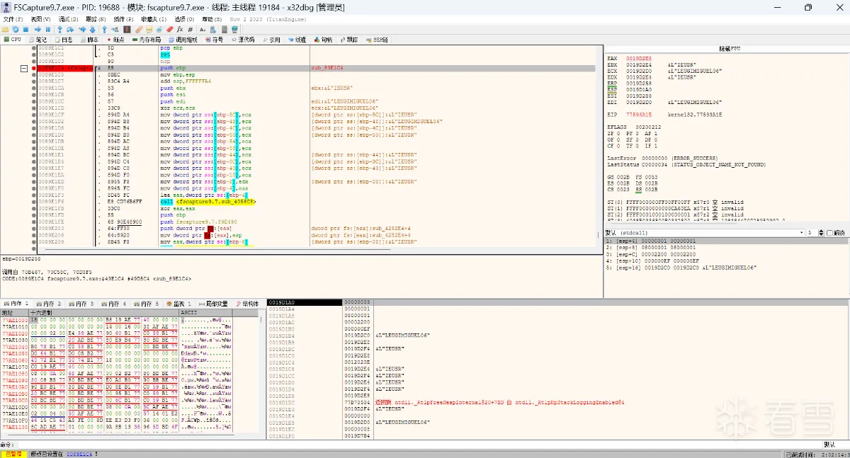The image size is (850, 458).
Task: Click the Trace Into toolbar icon
Action: [82, 30]
